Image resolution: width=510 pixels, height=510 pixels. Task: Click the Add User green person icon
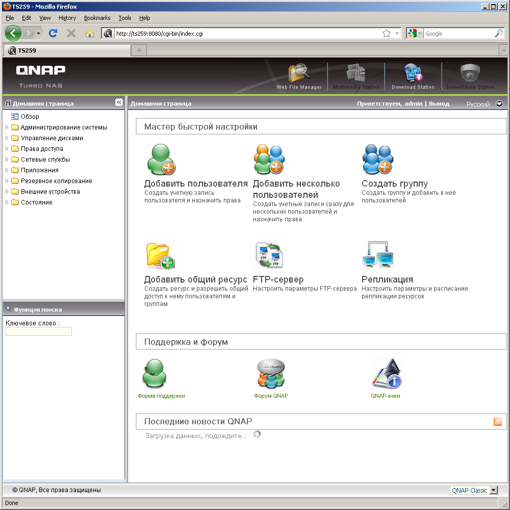(x=161, y=159)
